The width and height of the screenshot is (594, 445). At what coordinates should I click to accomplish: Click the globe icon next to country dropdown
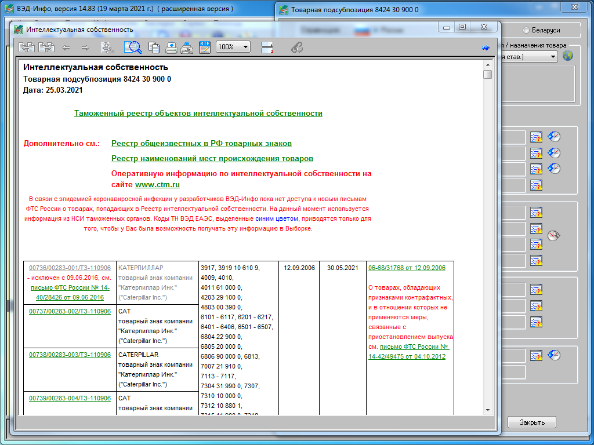pos(568,56)
